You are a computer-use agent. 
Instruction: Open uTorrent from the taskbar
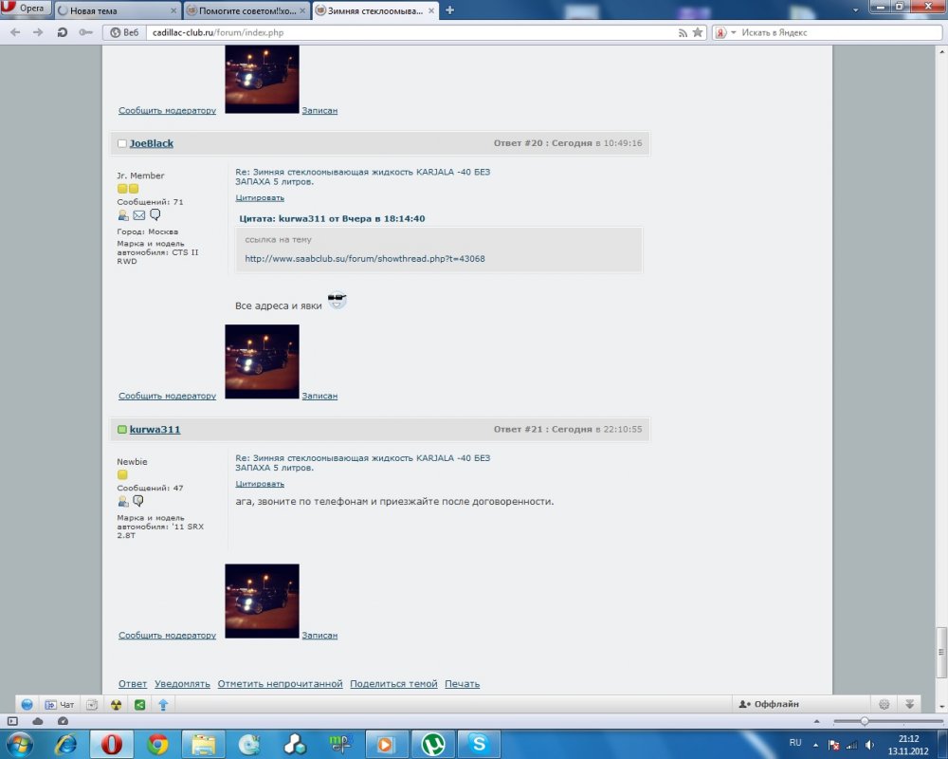coord(433,744)
